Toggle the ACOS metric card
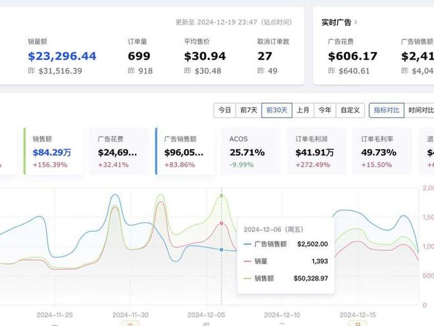434x326 pixels. (251, 152)
